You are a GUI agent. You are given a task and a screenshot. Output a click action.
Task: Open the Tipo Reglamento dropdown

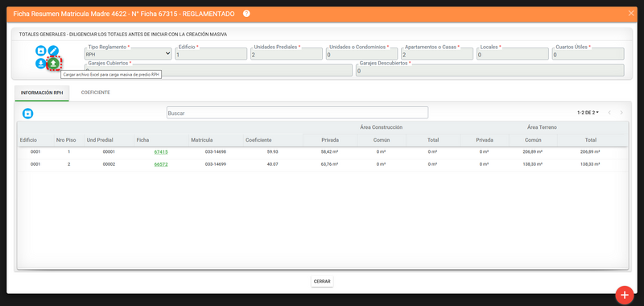pyautogui.click(x=128, y=54)
